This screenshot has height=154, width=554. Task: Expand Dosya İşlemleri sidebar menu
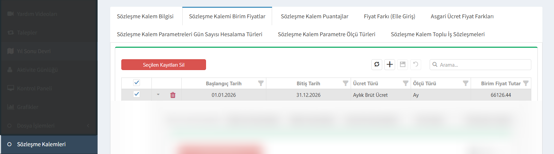click(49, 126)
